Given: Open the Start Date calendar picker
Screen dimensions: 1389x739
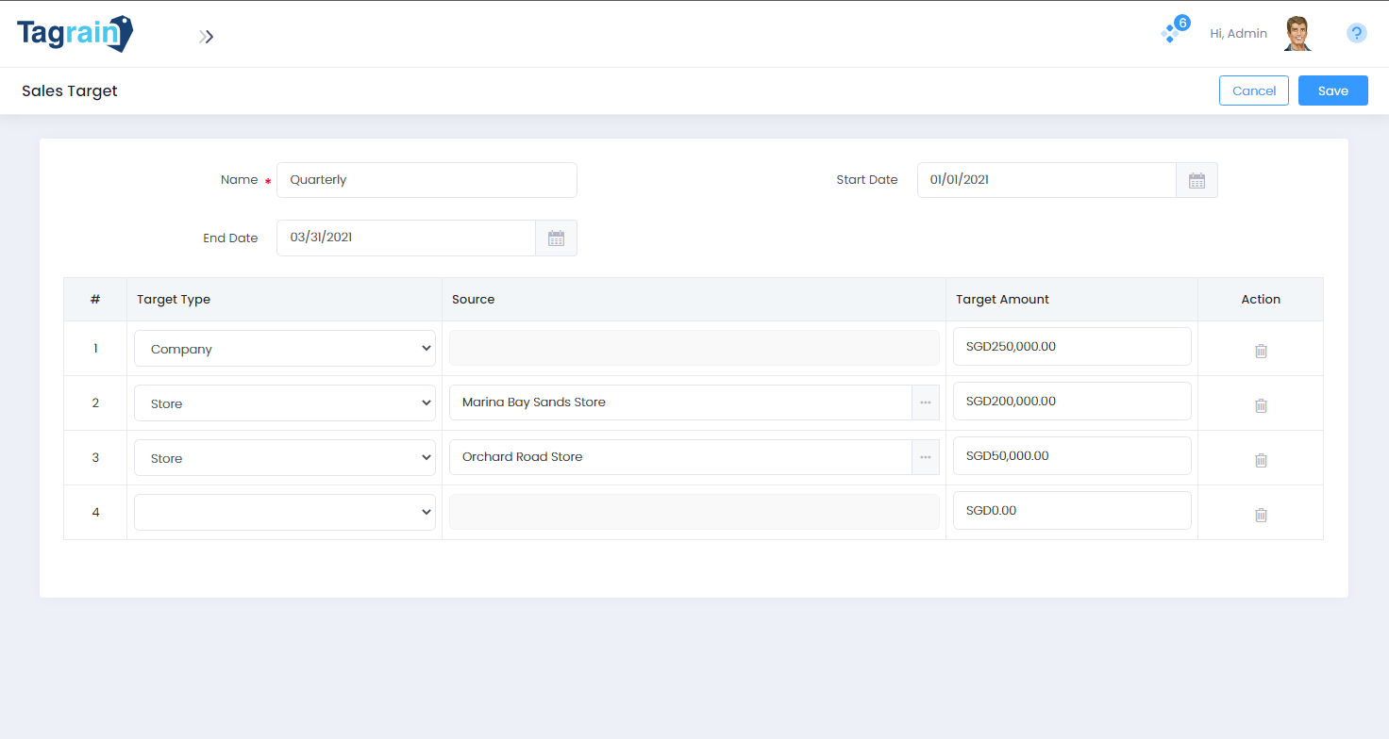Looking at the screenshot, I should (1197, 180).
